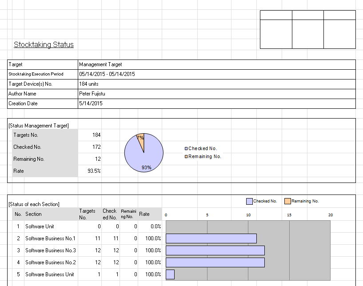Click the Stocktaking Status title
Screen dimensions: 363x286
[x=44, y=44]
